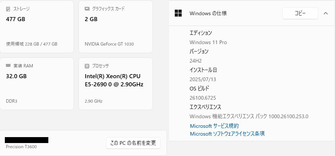Click the install date 2025/07/13
The width and height of the screenshot is (335, 156).
tap(203, 79)
